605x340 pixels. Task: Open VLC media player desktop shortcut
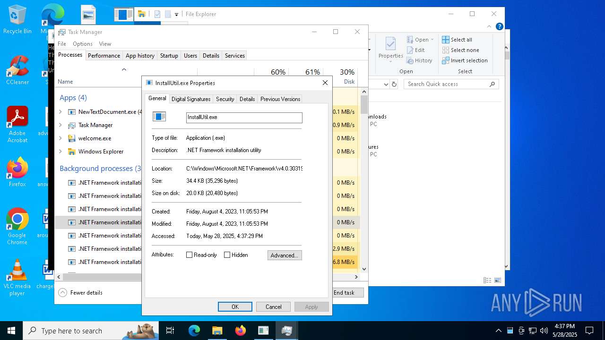click(x=17, y=278)
